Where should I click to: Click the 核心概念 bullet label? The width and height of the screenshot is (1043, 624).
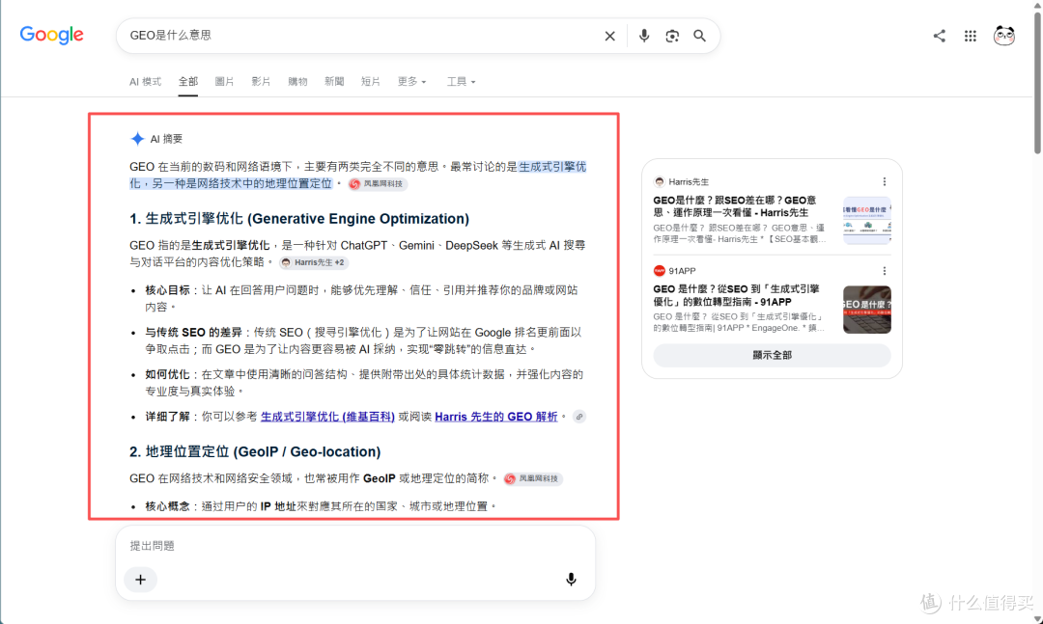pyautogui.click(x=168, y=506)
